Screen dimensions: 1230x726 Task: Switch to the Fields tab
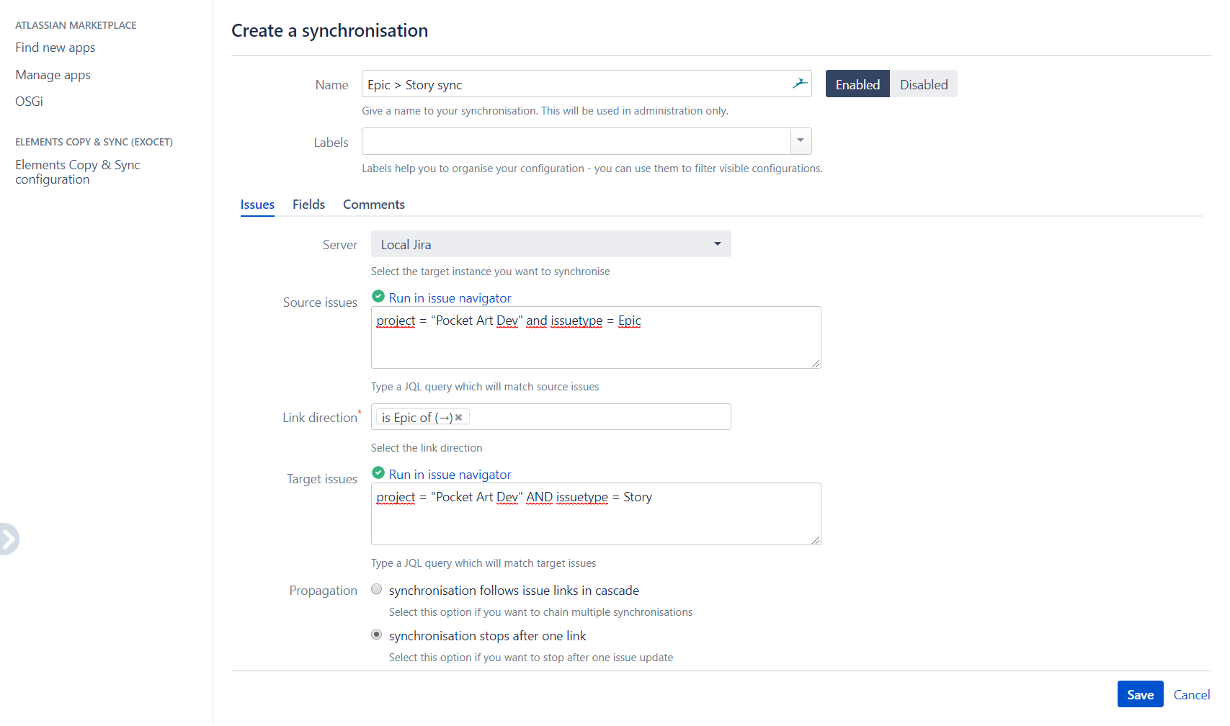coord(308,205)
